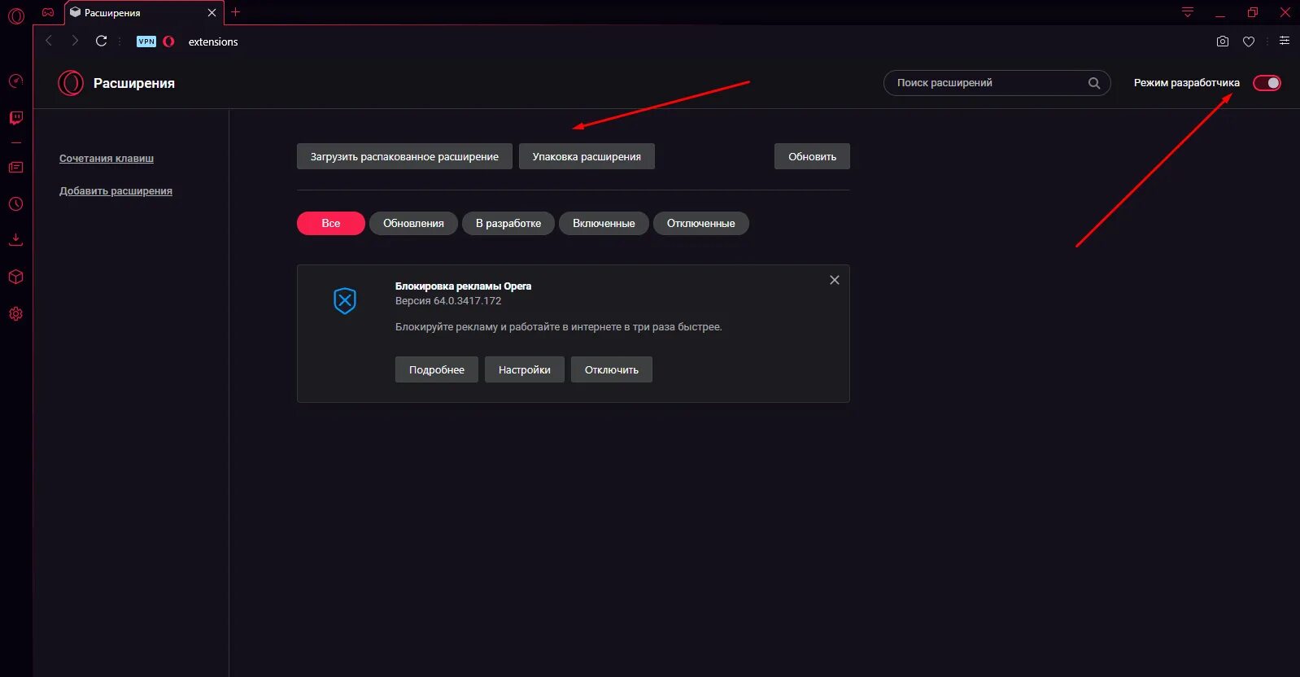The width and height of the screenshot is (1300, 677).
Task: Open Twitch panel in sidebar
Action: click(15, 118)
